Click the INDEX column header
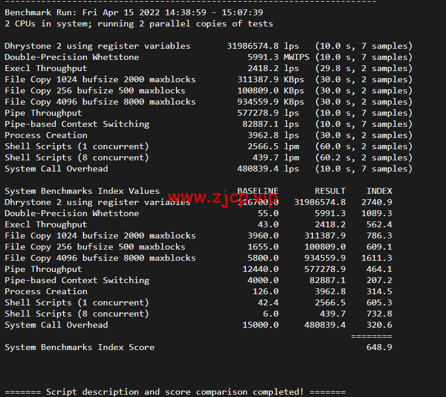Image resolution: width=446 pixels, height=397 pixels. (x=379, y=191)
